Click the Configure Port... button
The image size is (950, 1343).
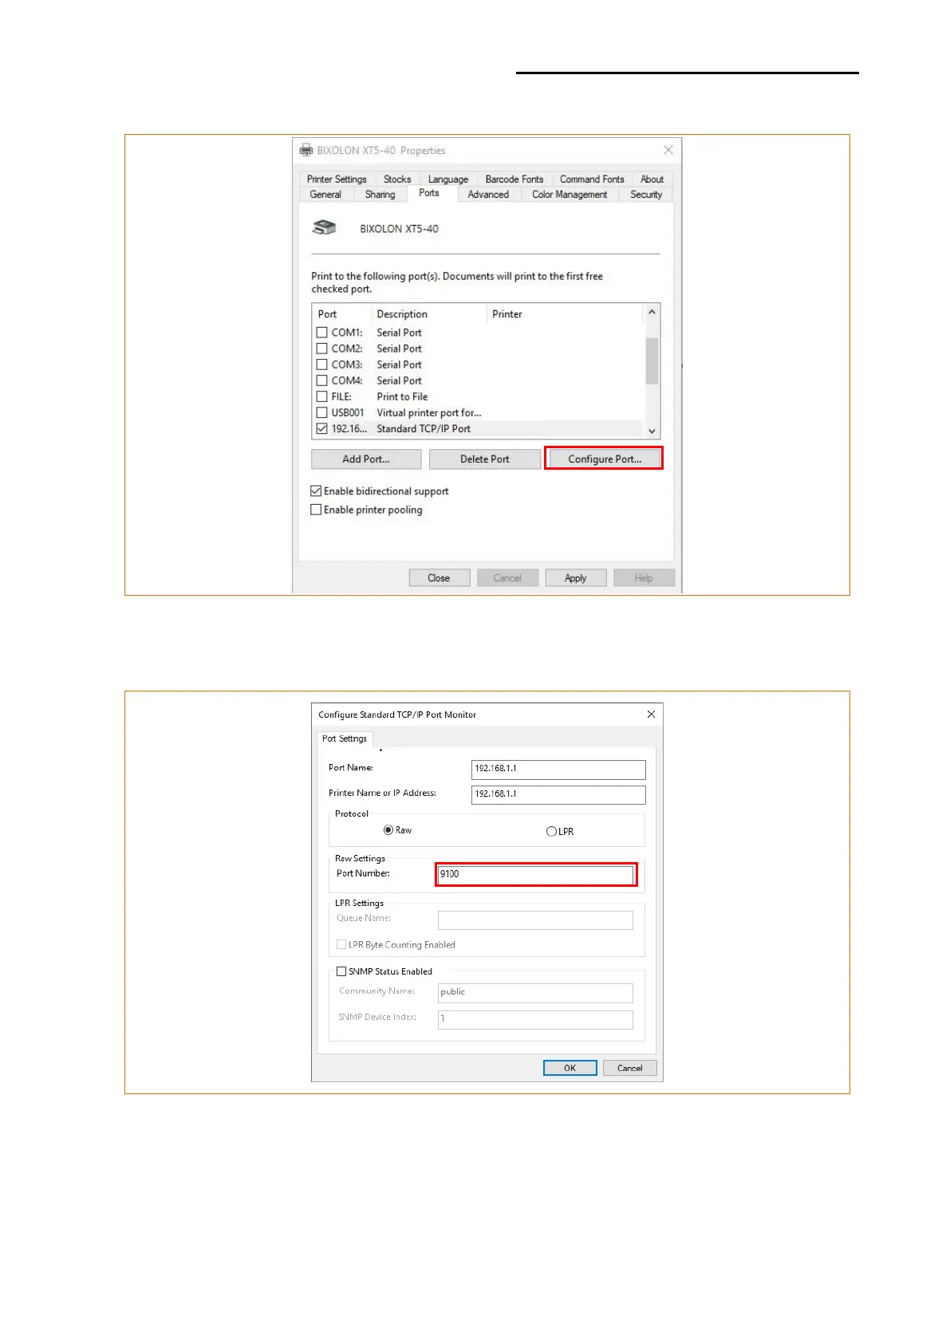[605, 459]
